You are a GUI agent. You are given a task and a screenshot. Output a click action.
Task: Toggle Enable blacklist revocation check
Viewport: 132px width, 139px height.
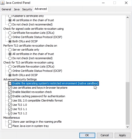(10, 92)
